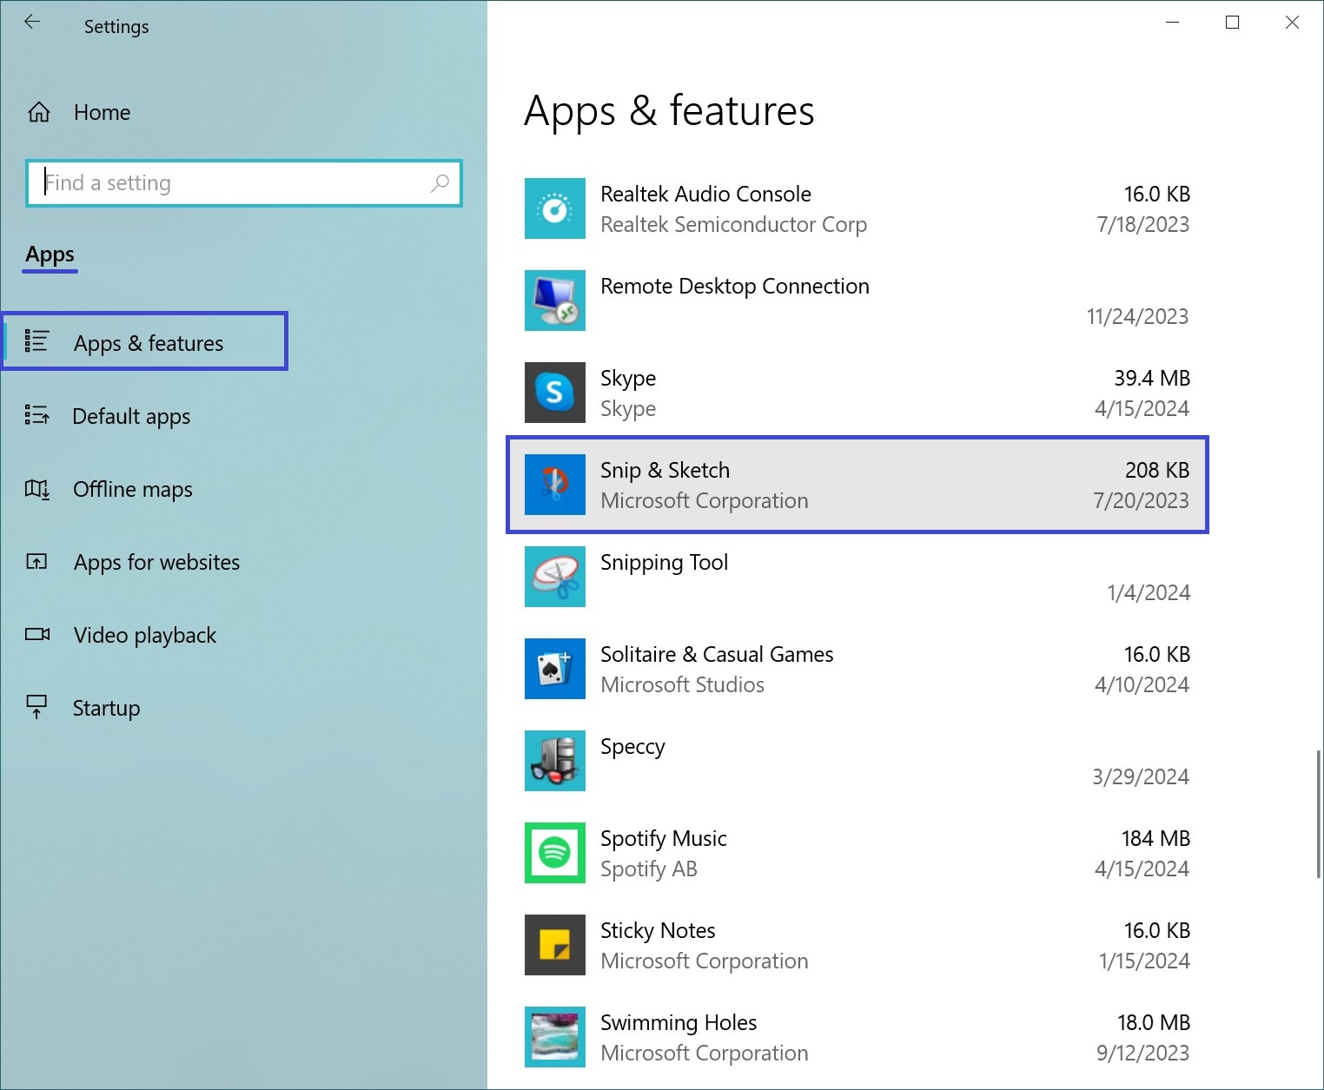The width and height of the screenshot is (1324, 1090).
Task: Click the Snipping Tool scissors icon
Action: click(554, 577)
